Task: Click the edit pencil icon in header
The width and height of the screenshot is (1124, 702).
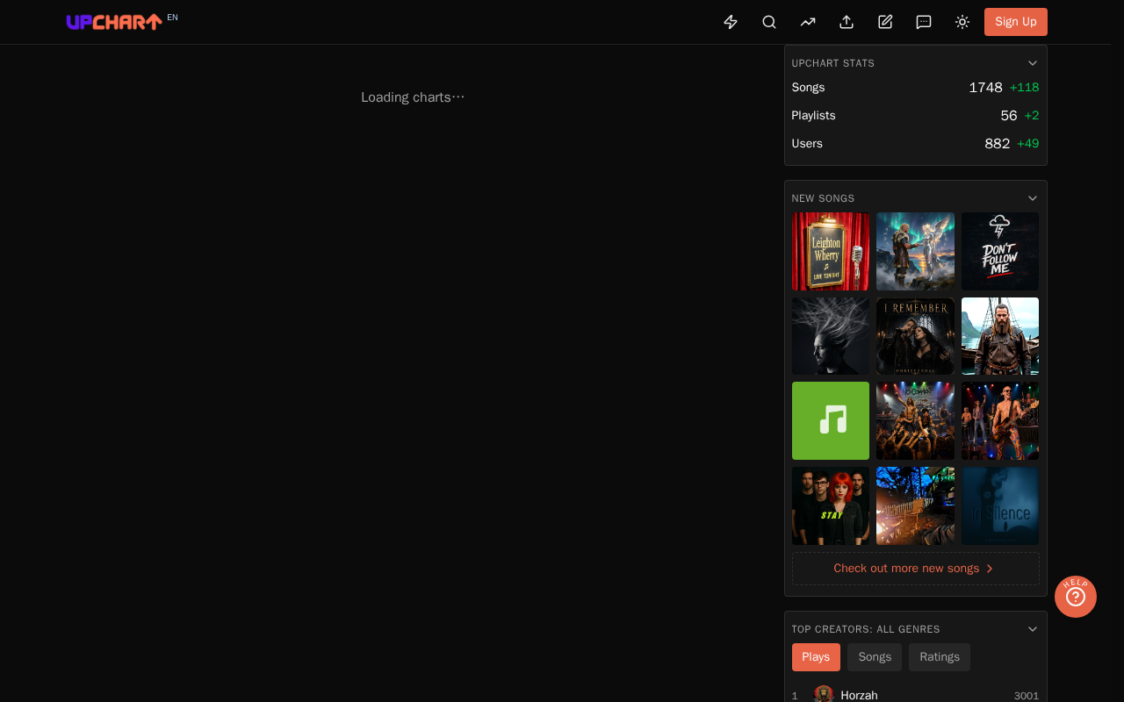Action: tap(885, 22)
